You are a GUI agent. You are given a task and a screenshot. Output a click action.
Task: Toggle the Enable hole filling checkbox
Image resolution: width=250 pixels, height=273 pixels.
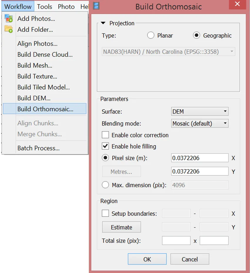tap(105, 146)
